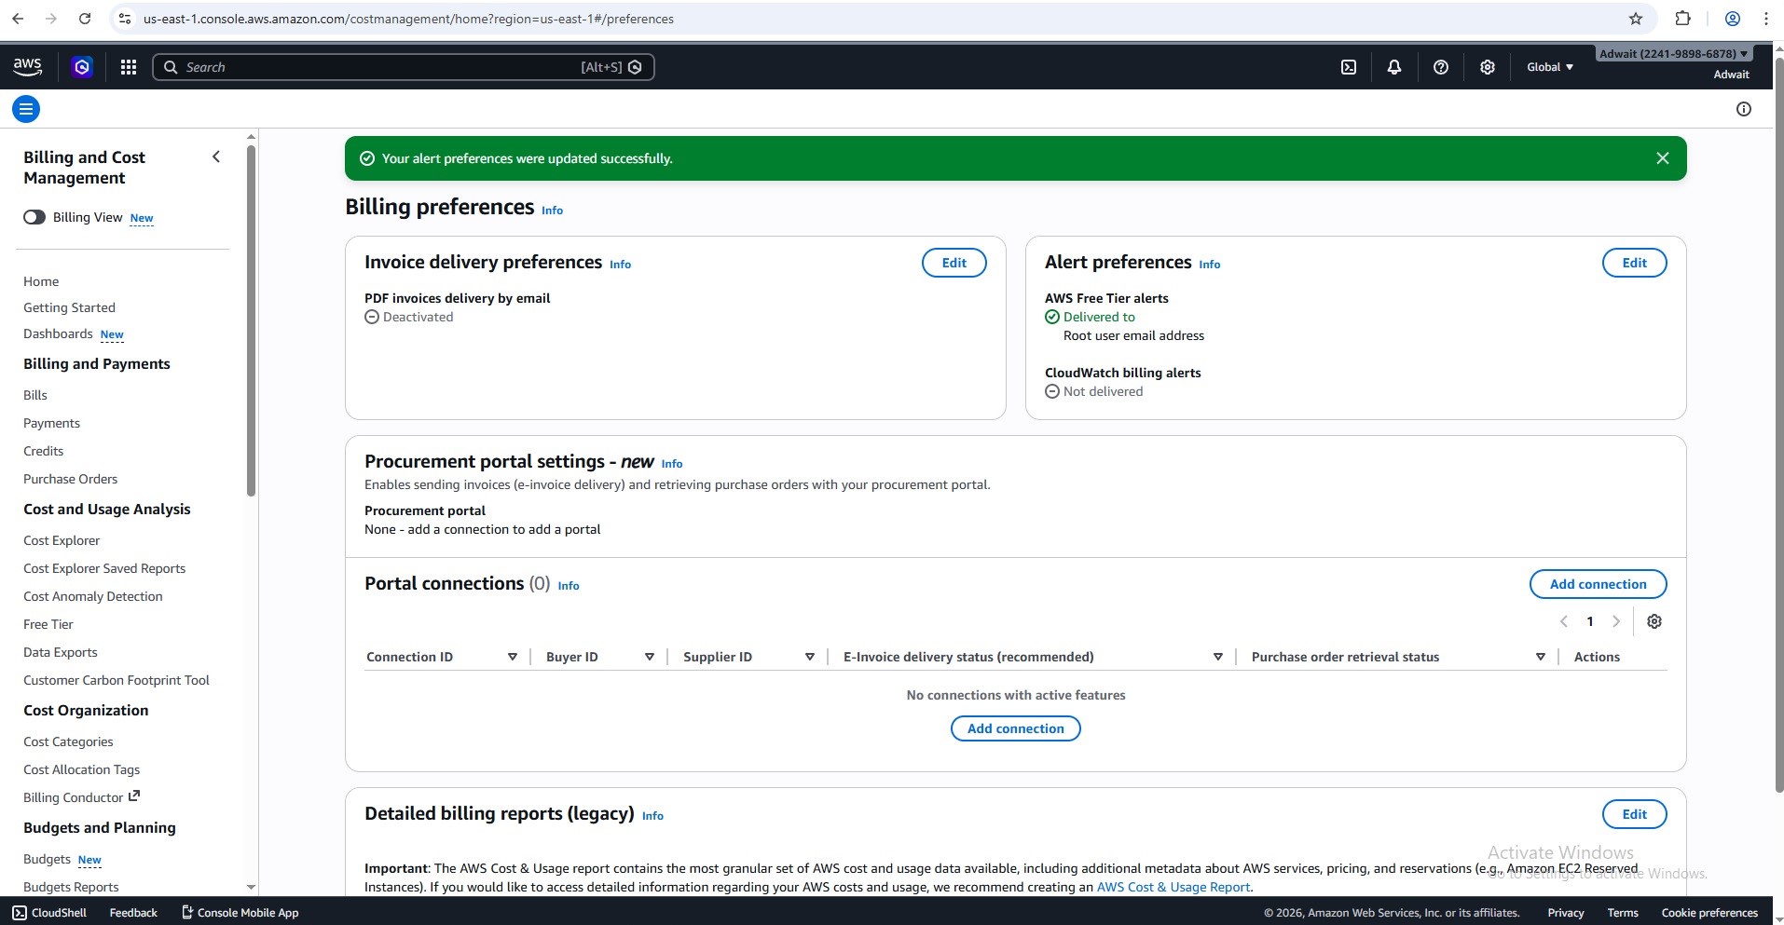Go to Bills in the sidebar
Image resolution: width=1784 pixels, height=925 pixels.
[35, 395]
